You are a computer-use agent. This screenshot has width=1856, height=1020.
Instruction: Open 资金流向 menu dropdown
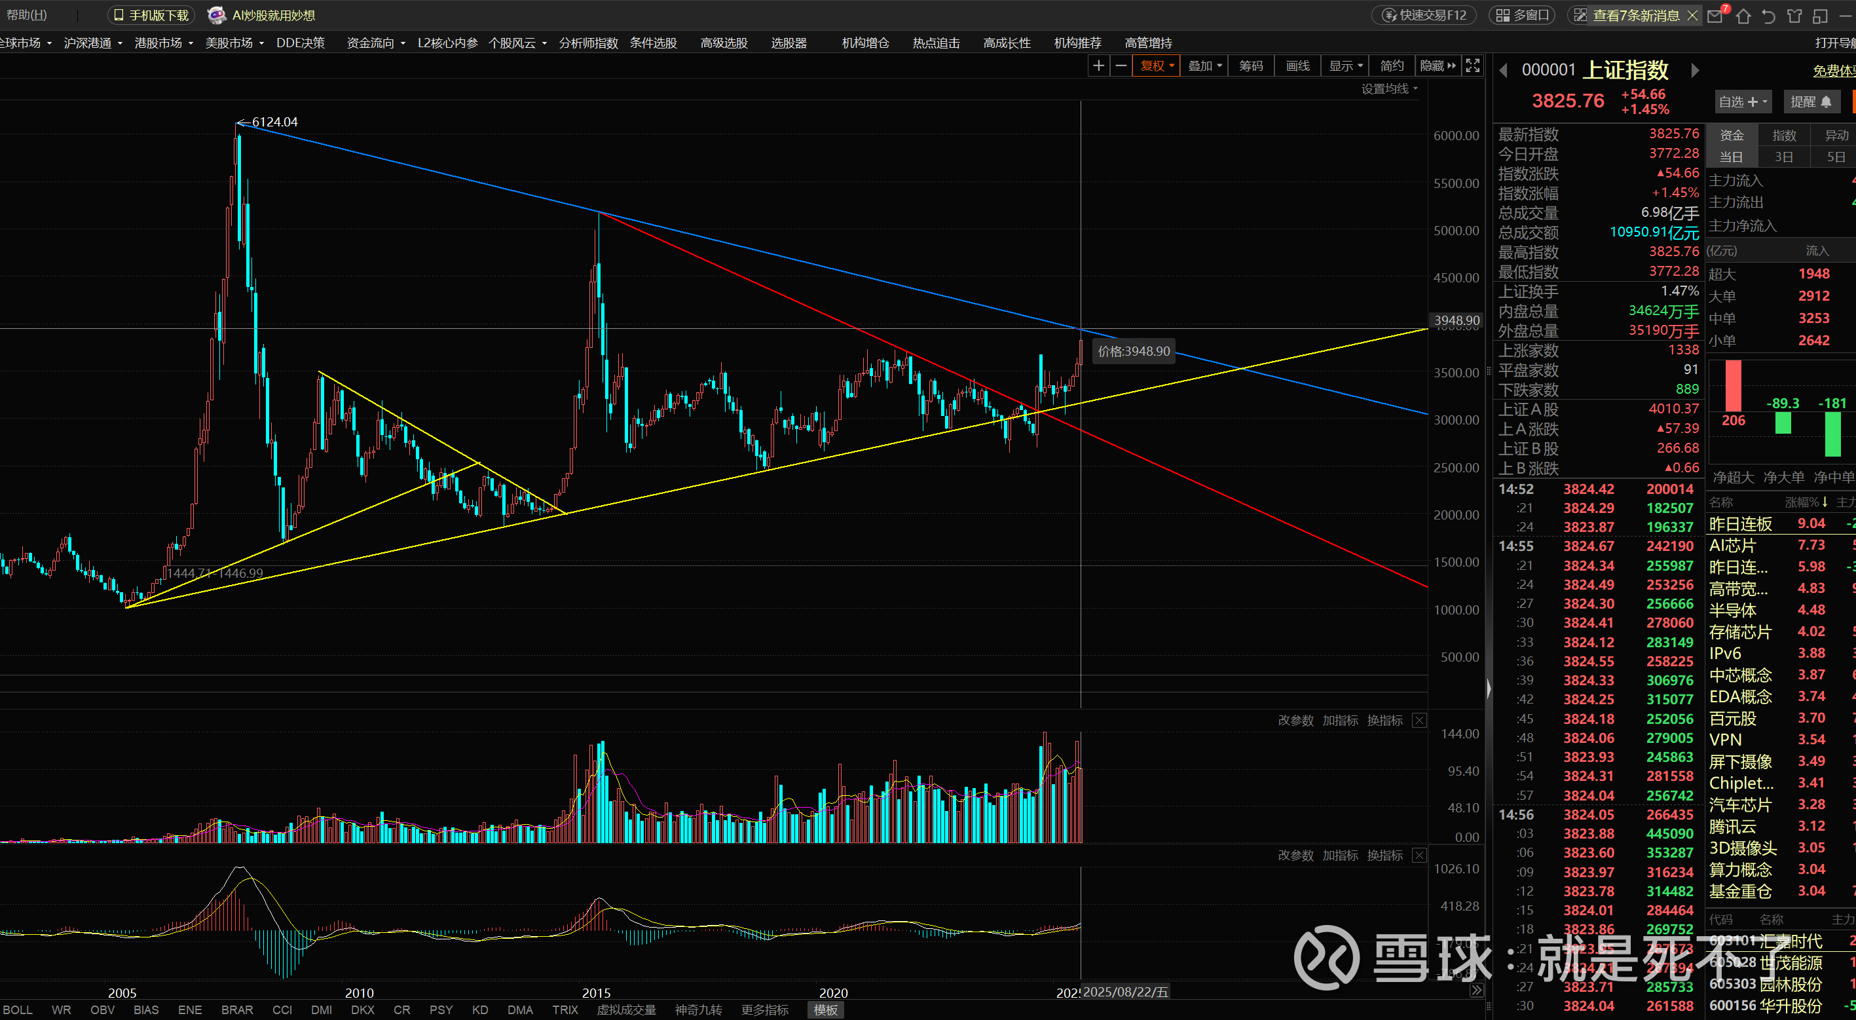click(x=375, y=43)
